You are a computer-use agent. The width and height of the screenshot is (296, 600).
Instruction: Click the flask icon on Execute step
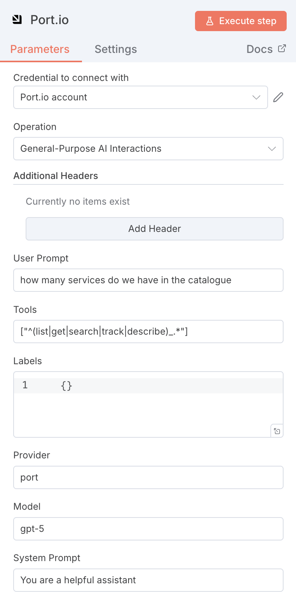point(210,21)
